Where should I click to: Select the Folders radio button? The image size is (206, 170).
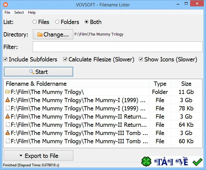pyautogui.click(x=57, y=22)
